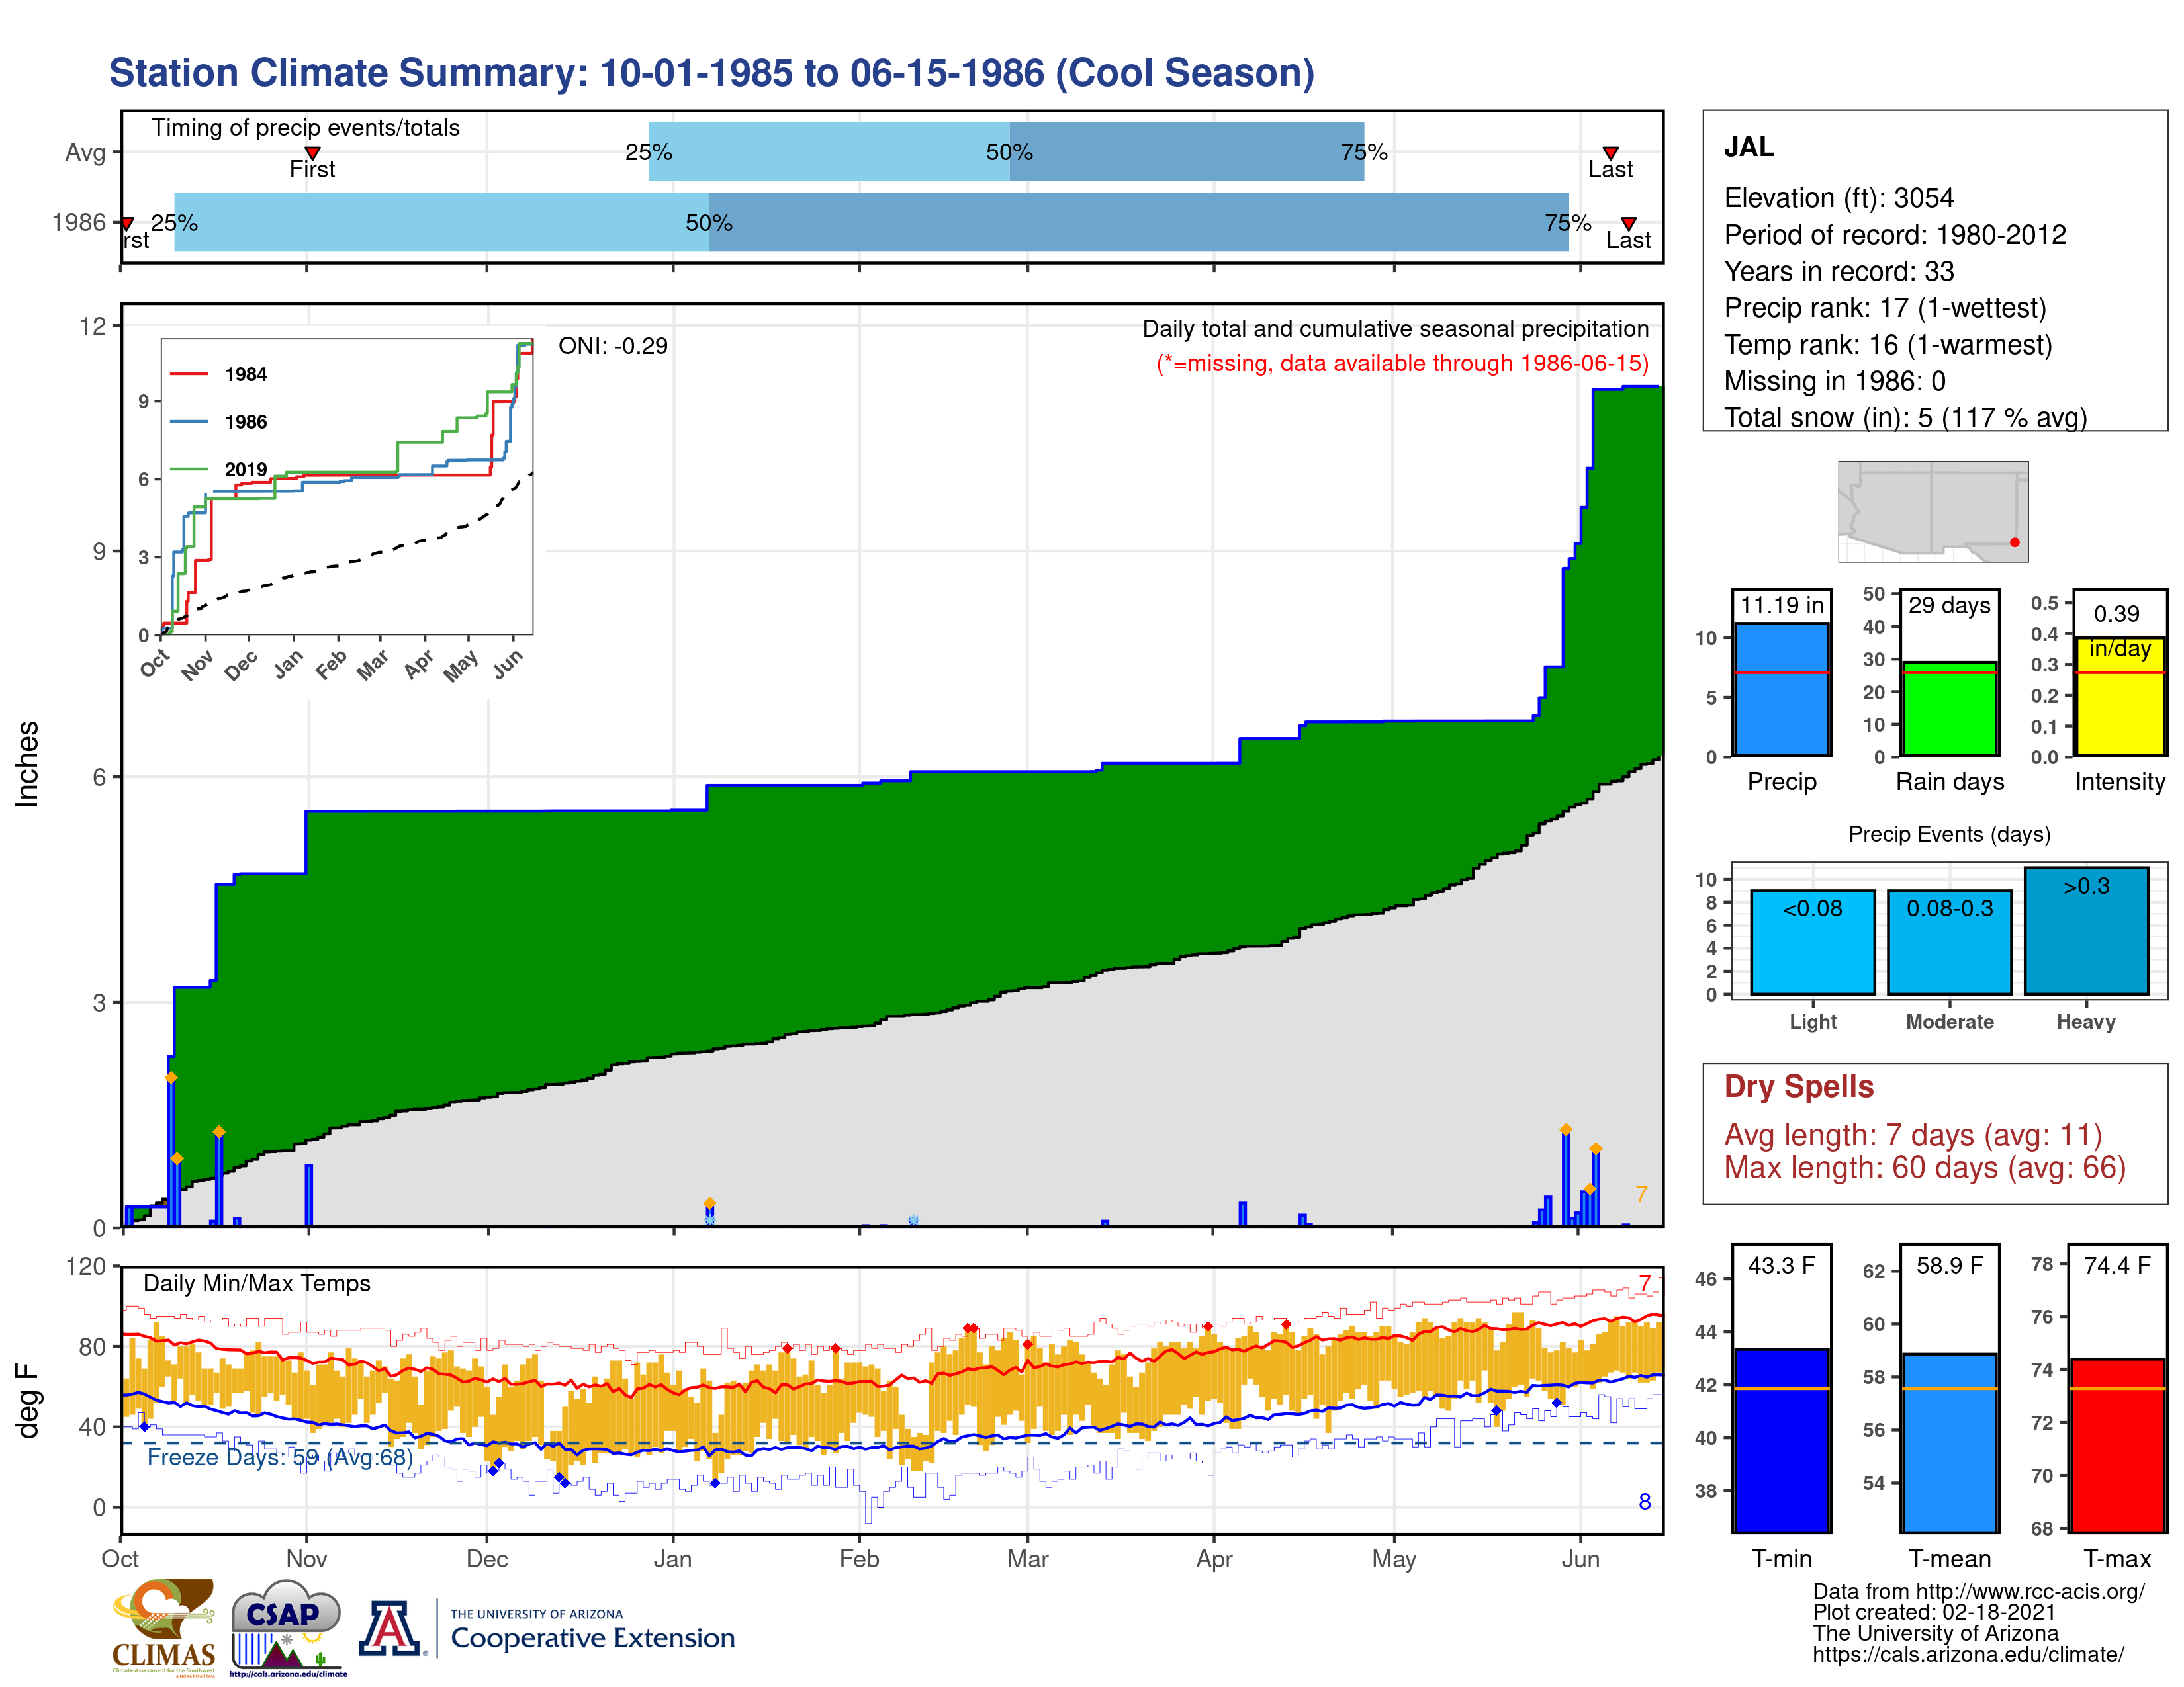Click the 'Apr' x-axis label on temperature chart
The width and height of the screenshot is (2184, 1687).
coord(1214,1559)
